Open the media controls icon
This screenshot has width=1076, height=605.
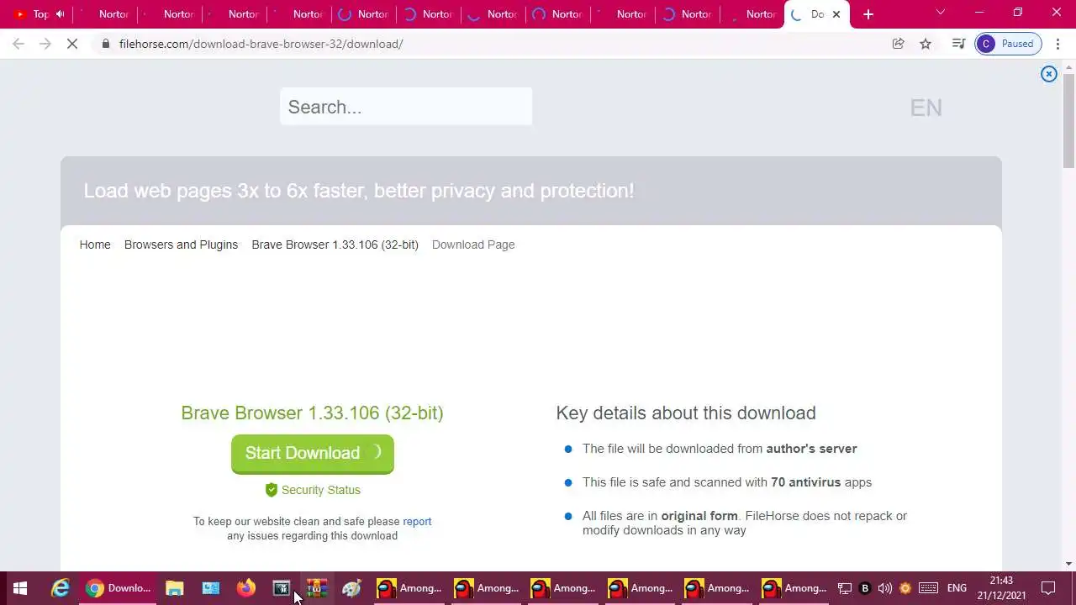click(x=958, y=44)
